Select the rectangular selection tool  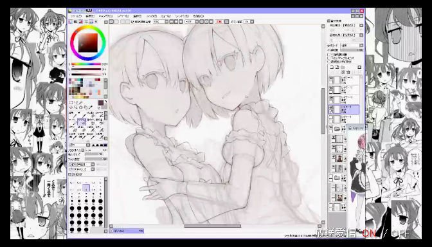point(71,102)
